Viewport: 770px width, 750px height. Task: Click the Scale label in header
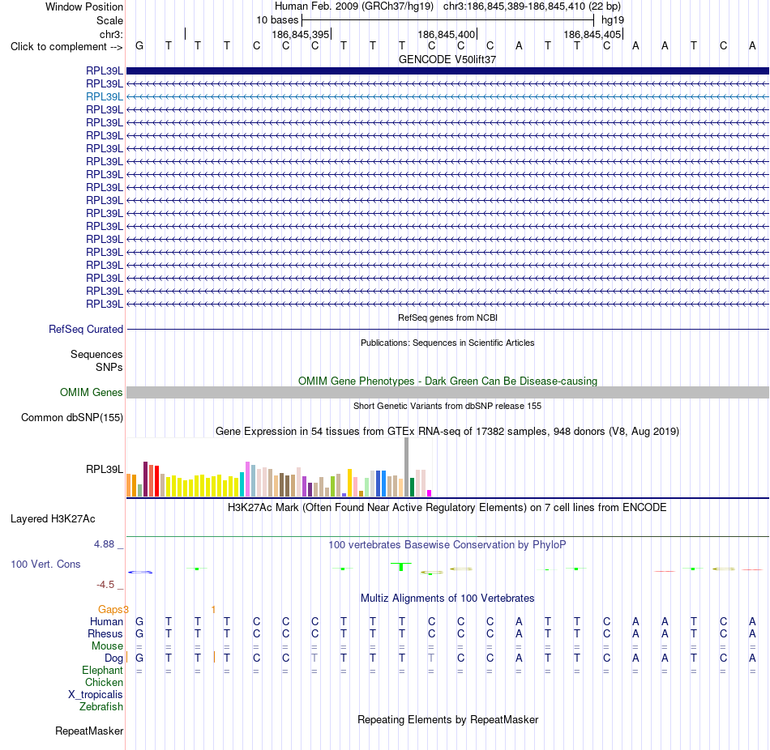(x=109, y=20)
